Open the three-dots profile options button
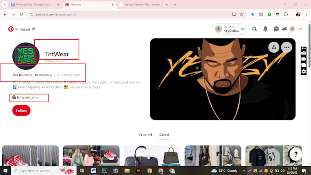 coord(286,47)
